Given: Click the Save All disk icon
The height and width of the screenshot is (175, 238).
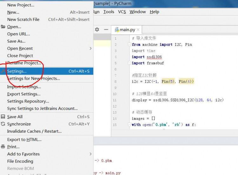Looking at the screenshot, I should point(3,117).
